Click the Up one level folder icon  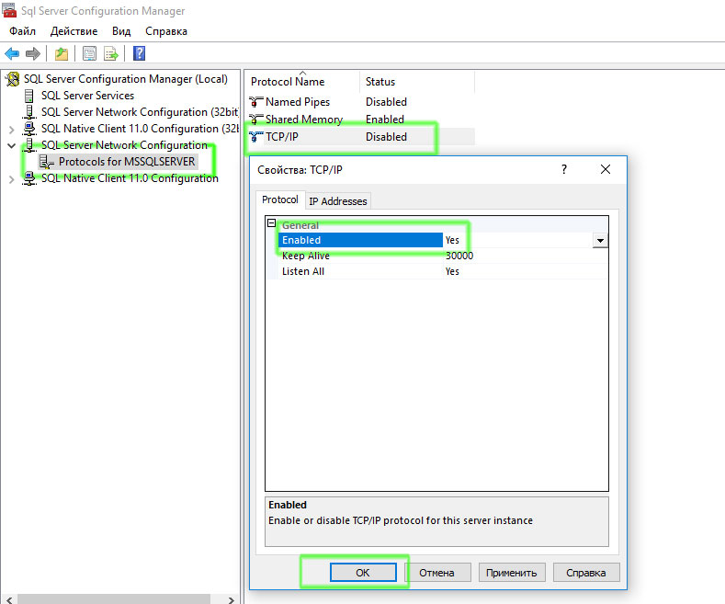click(x=61, y=53)
